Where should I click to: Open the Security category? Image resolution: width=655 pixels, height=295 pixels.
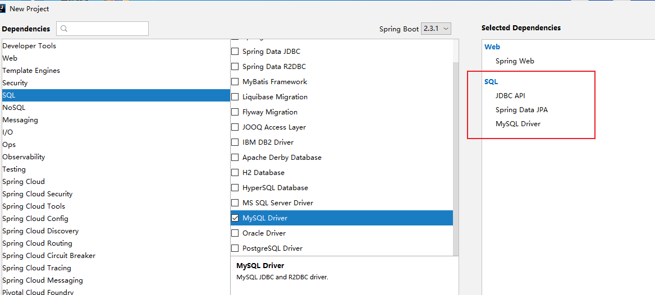point(115,83)
